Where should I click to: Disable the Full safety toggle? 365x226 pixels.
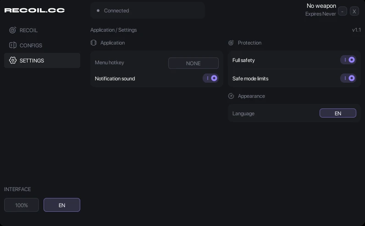pos(348,60)
